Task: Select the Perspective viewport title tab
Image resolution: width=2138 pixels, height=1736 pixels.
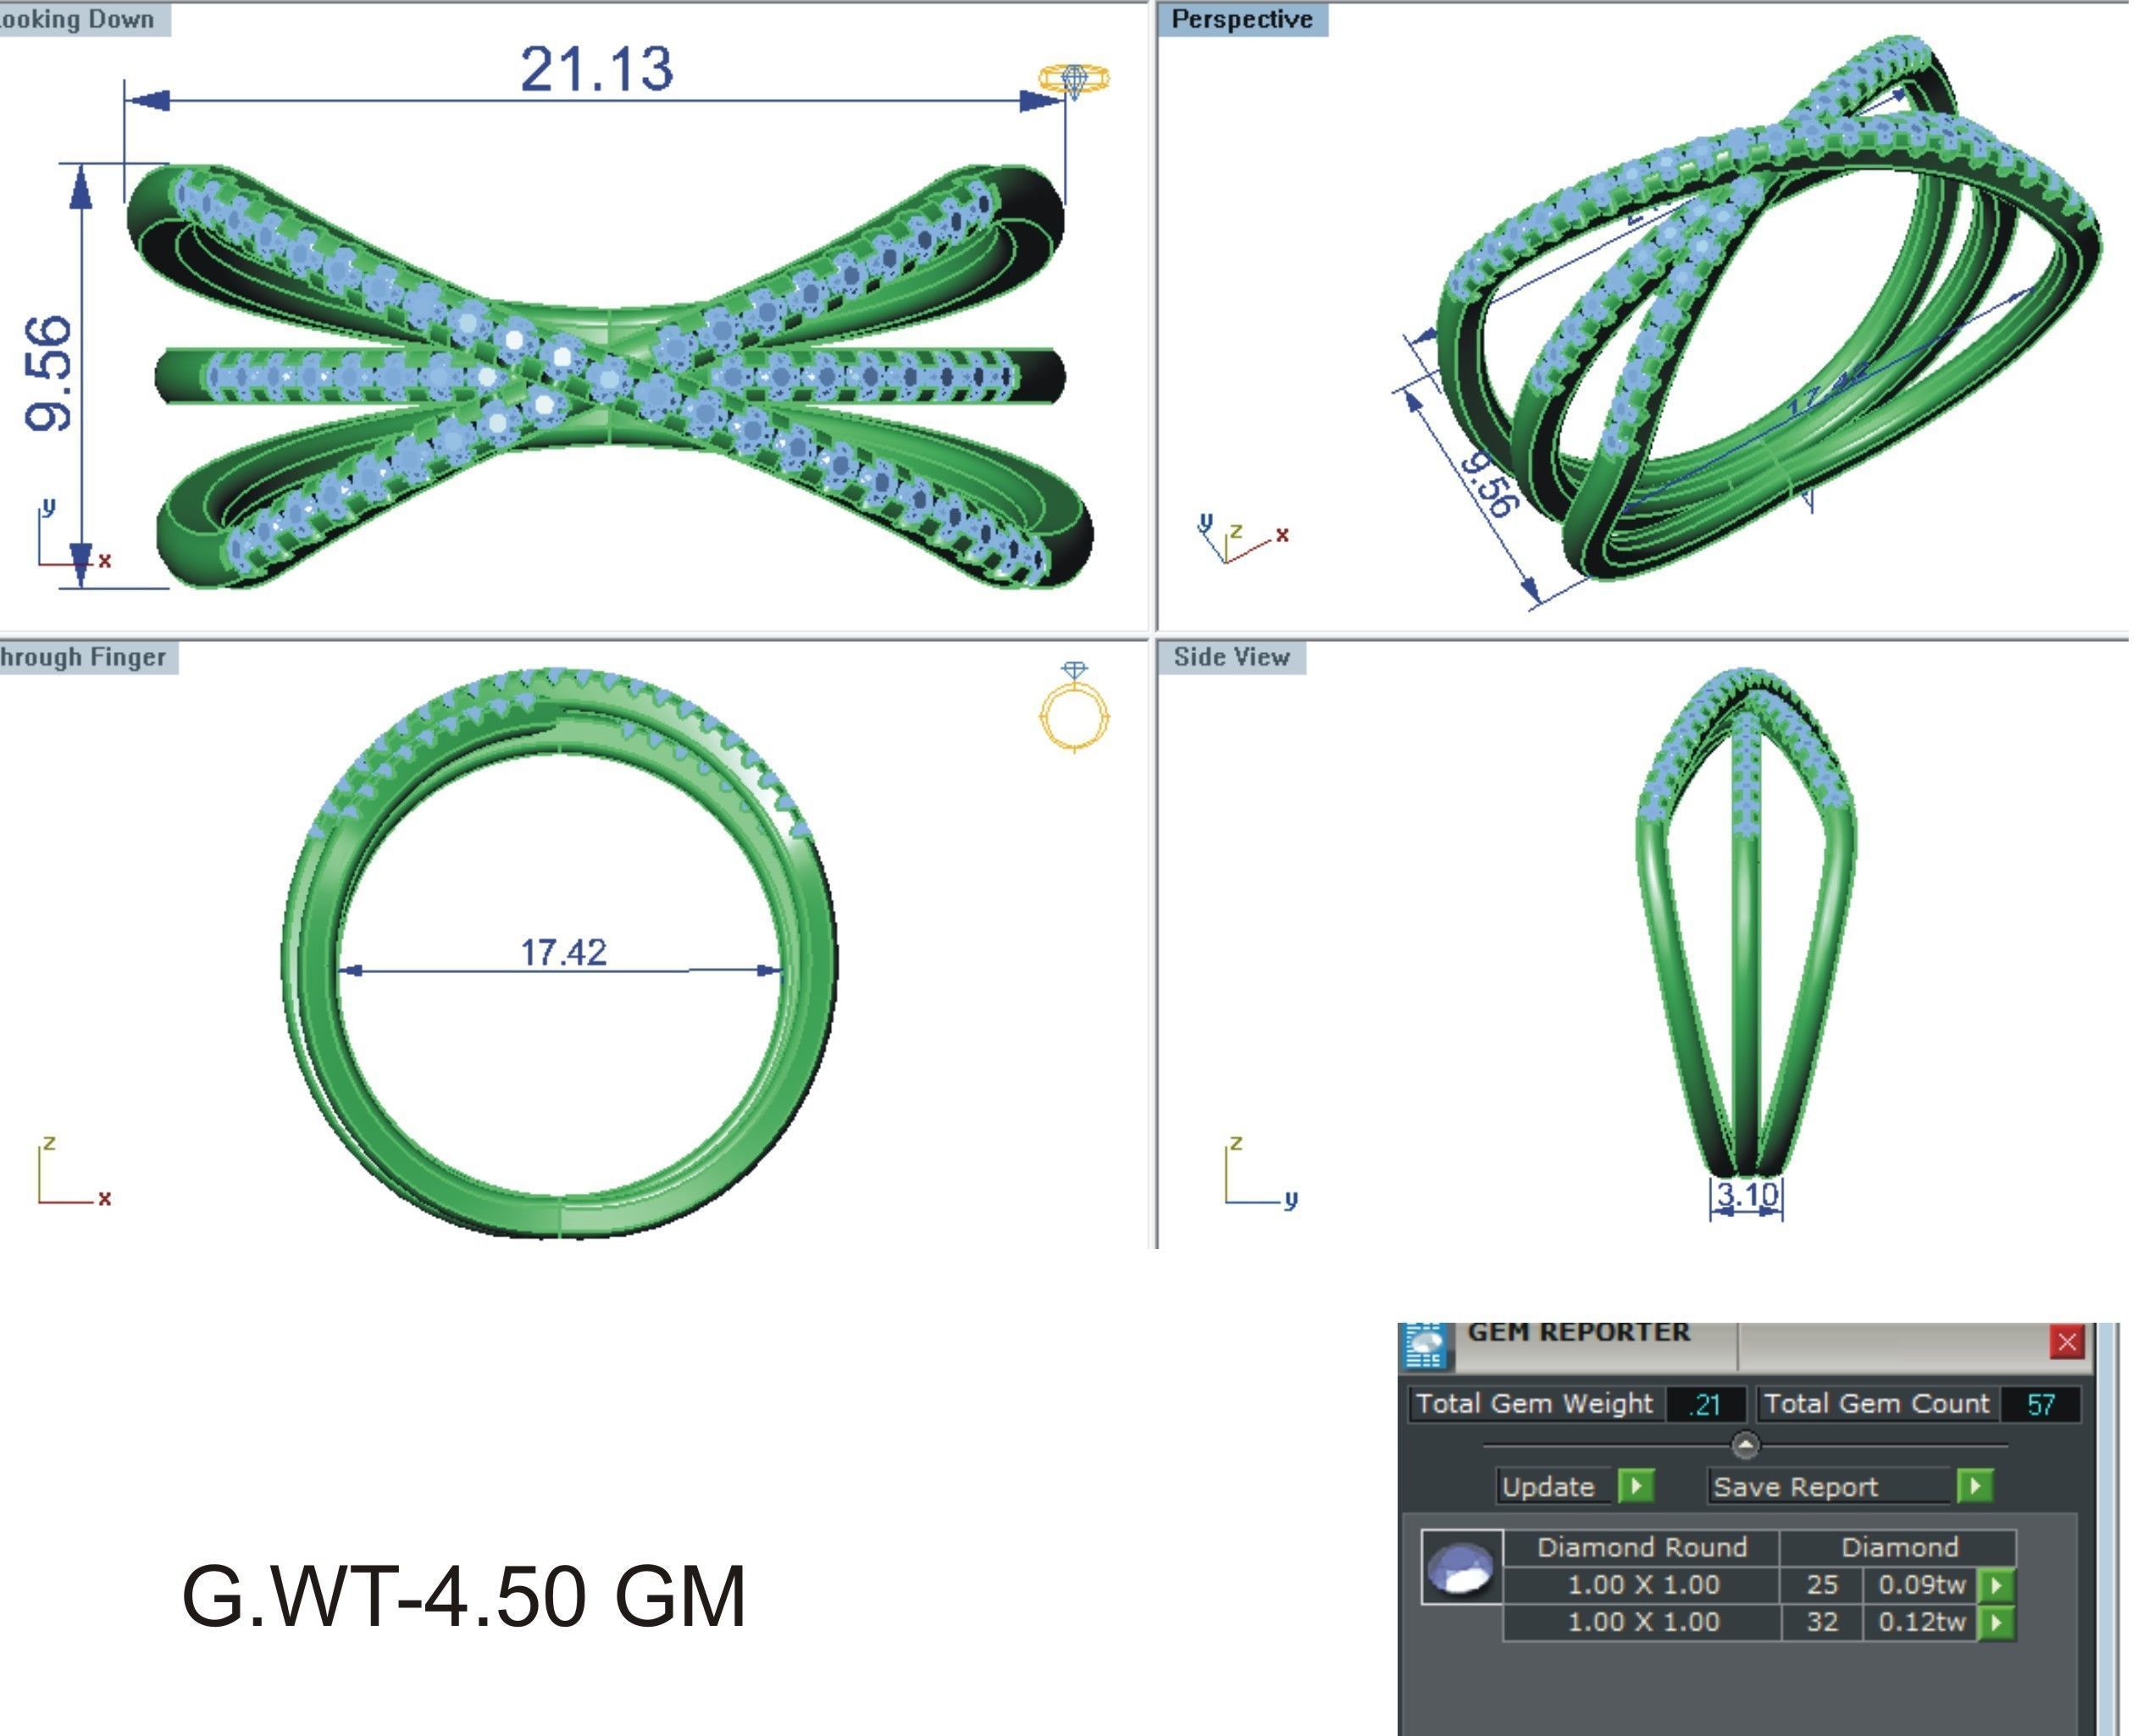Action: (x=1241, y=19)
